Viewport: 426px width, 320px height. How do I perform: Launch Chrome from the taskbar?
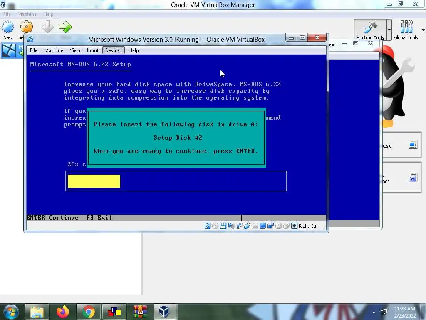(89, 312)
